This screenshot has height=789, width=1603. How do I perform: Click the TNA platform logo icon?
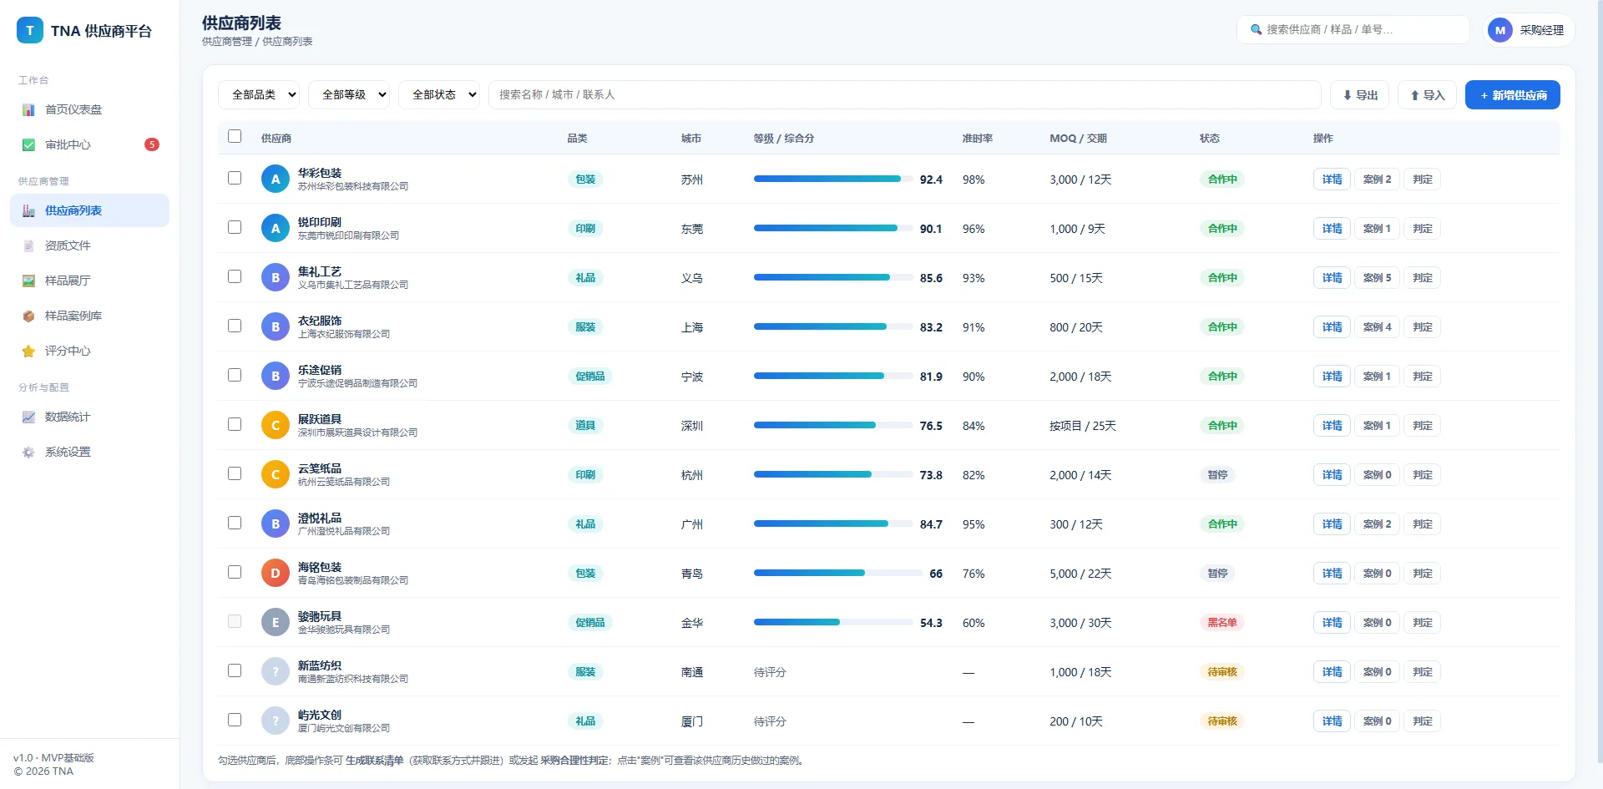click(x=30, y=31)
